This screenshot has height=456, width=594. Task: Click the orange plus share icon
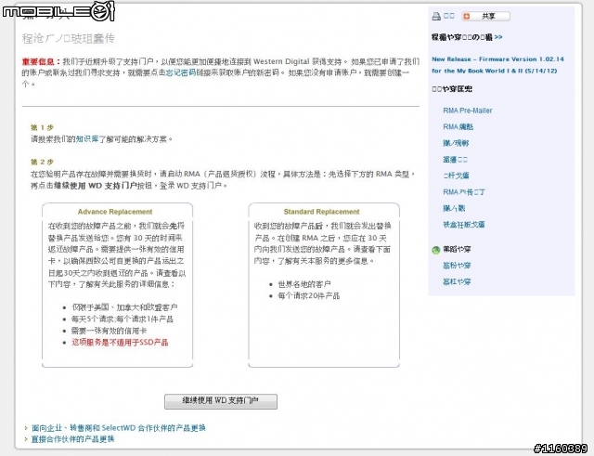coord(467,17)
